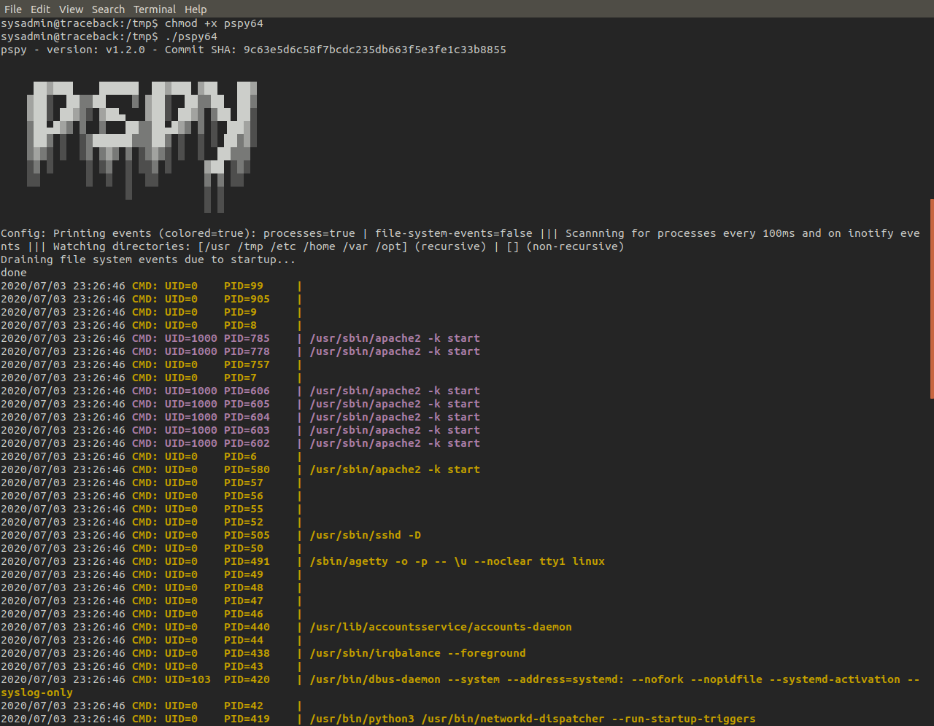
Task: Click 'file-system-events=false' in Config line
Action: (x=454, y=233)
